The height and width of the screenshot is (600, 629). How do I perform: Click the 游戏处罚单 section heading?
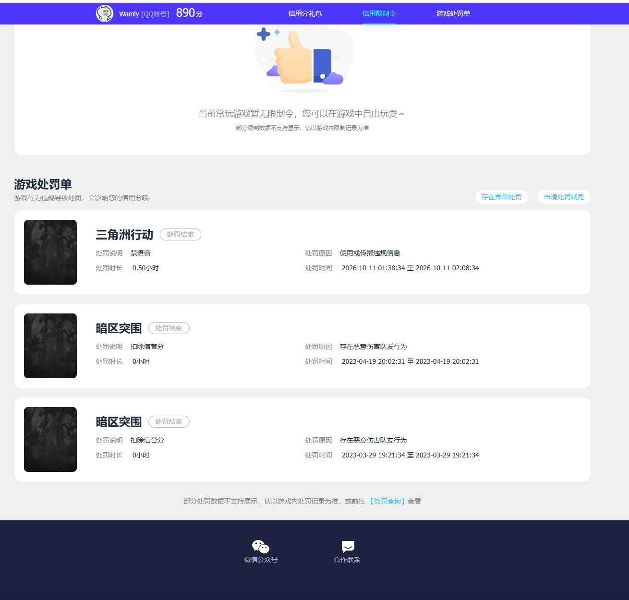[43, 184]
